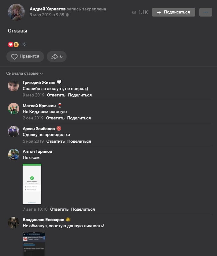Open Григорий Житин's avatar
Image resolution: width=217 pixels, height=256 pixels.
coord(14,85)
